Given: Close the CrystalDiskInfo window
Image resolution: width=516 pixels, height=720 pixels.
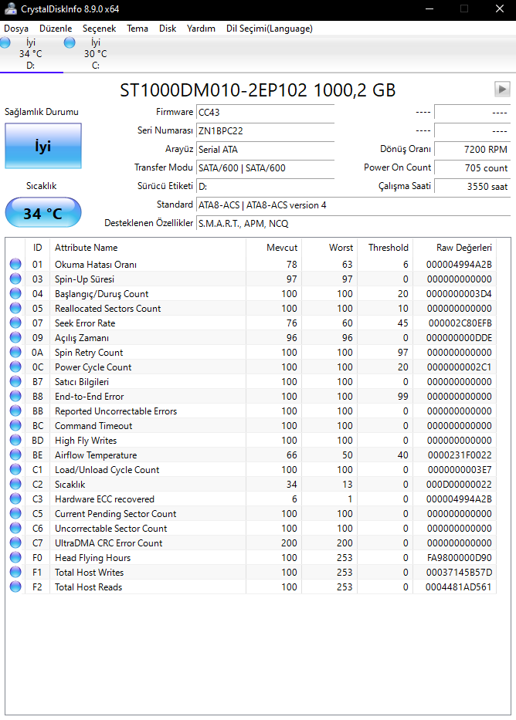Looking at the screenshot, I should (x=500, y=8).
